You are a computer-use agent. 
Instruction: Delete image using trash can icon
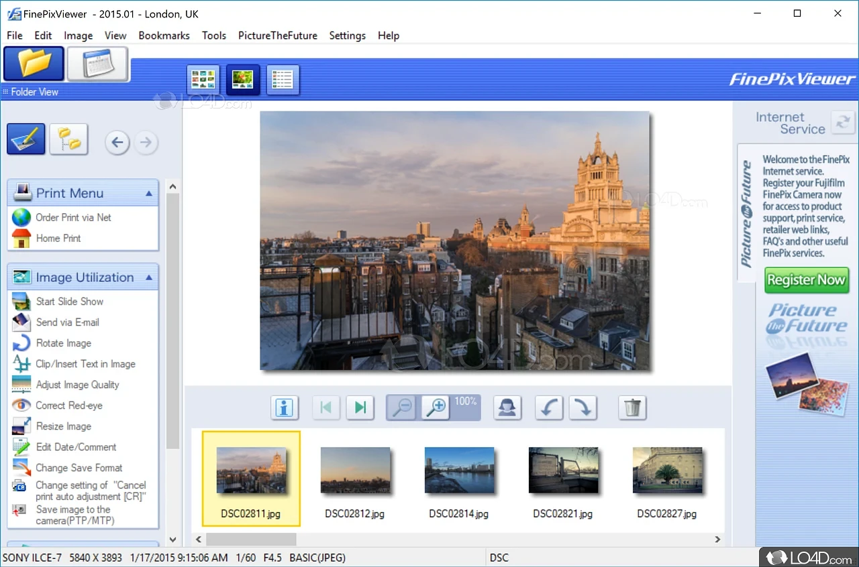click(x=632, y=407)
